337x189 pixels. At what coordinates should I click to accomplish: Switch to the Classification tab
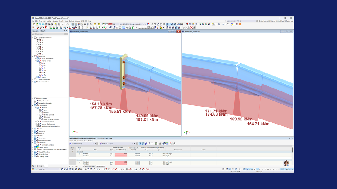pos(100,166)
